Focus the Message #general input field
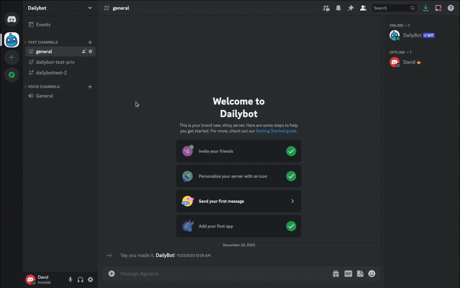The image size is (460, 288). pyautogui.click(x=221, y=274)
